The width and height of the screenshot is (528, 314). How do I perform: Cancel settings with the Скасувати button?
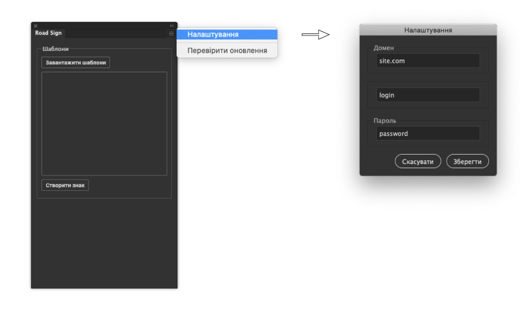[x=418, y=162]
